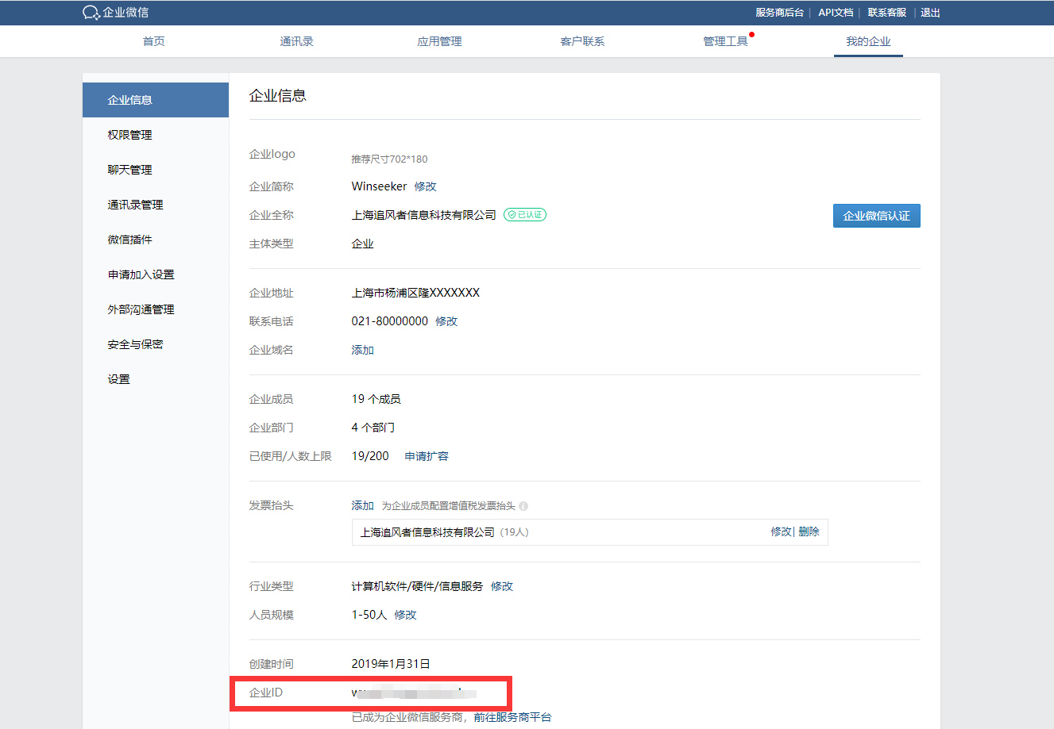Click 联系客服 in header
Image resolution: width=1054 pixels, height=729 pixels.
(886, 13)
